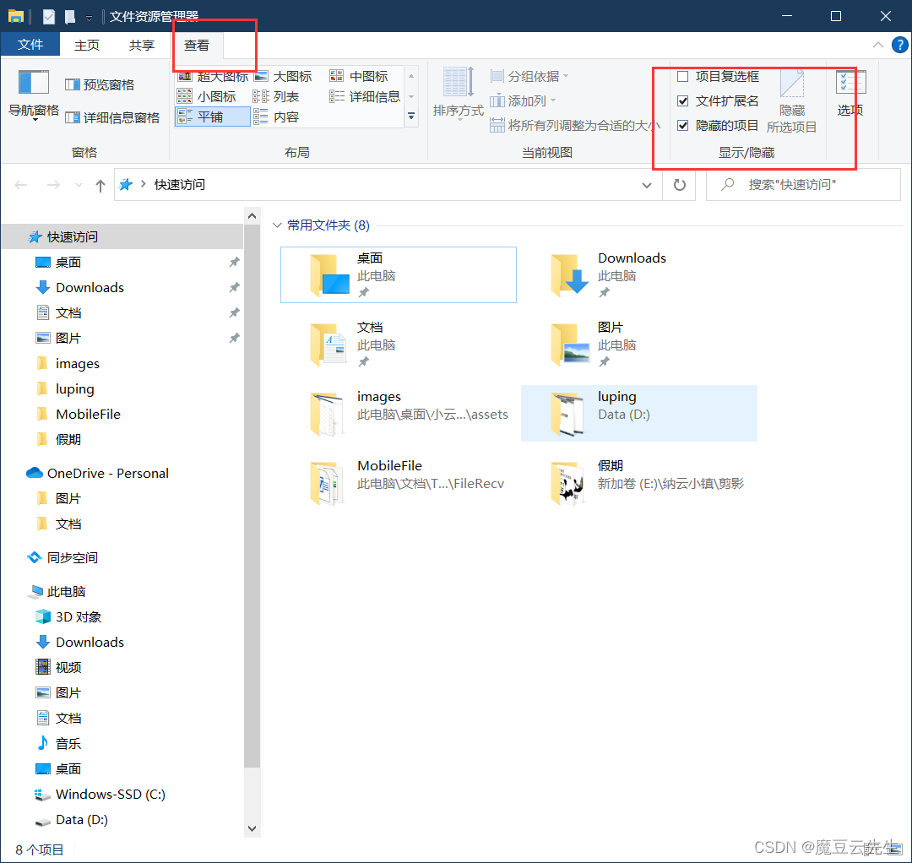Collapse the 常用文件夹 section
912x863 pixels.
pyautogui.click(x=278, y=225)
